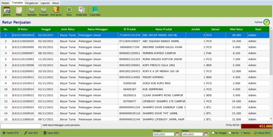Screen dimensions: 273x137
Task: Click the 451.000 total retur value
Action: tap(257, 126)
